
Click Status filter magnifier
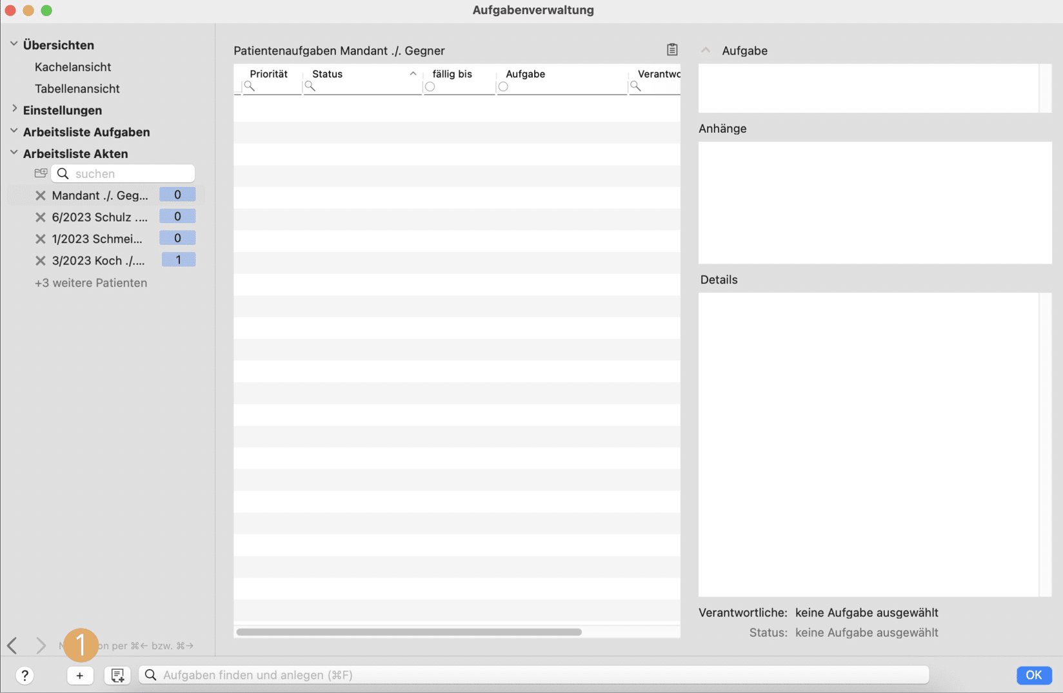coord(310,86)
